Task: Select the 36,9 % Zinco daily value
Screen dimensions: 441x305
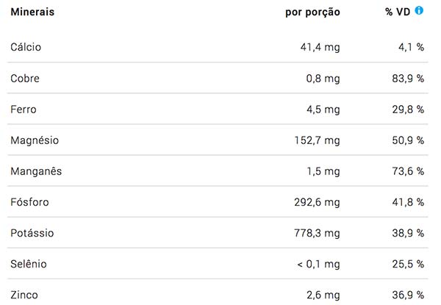Action: tap(408, 295)
